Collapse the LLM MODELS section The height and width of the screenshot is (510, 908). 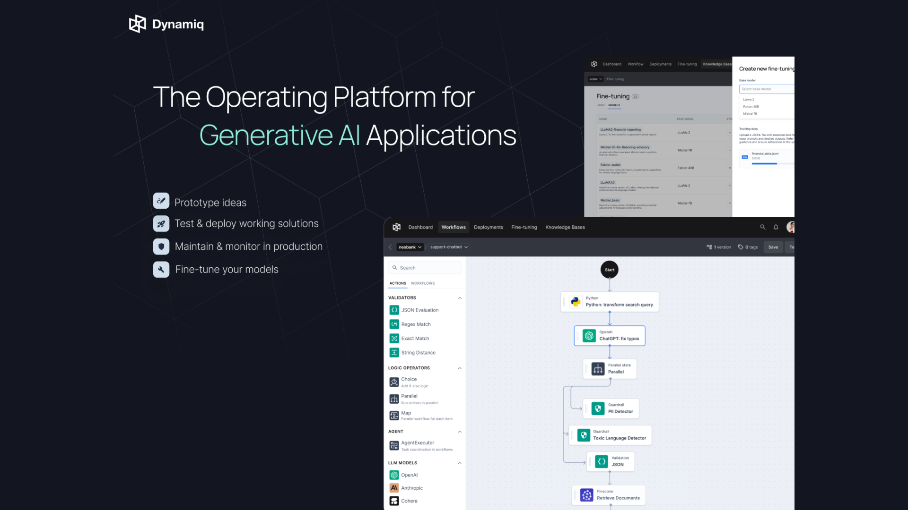(x=460, y=463)
